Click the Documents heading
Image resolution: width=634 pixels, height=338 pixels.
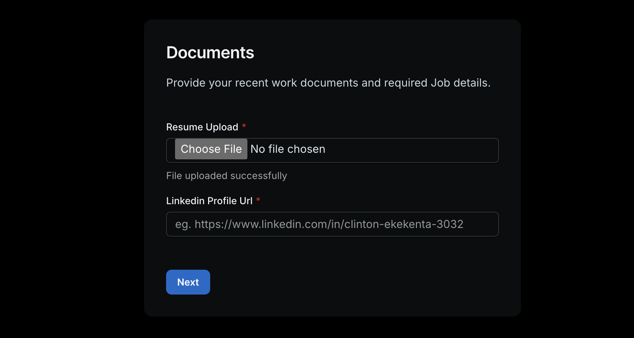coord(210,52)
